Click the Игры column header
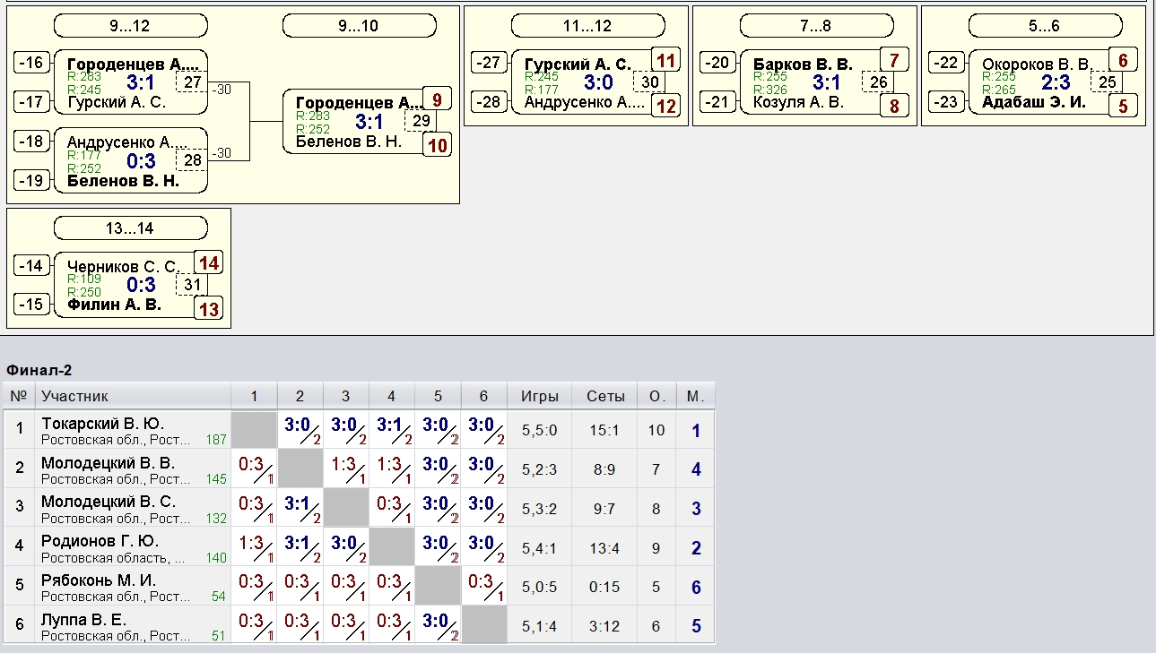Image resolution: width=1156 pixels, height=653 pixels. [x=540, y=396]
